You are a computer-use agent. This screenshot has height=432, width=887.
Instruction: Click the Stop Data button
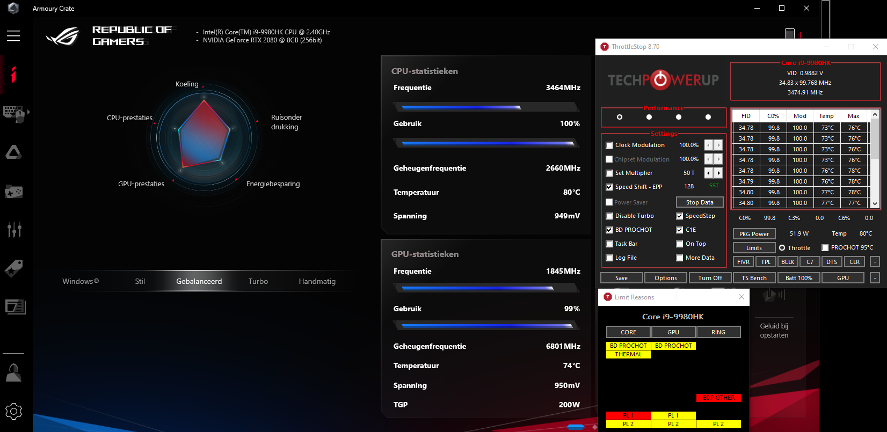point(700,202)
